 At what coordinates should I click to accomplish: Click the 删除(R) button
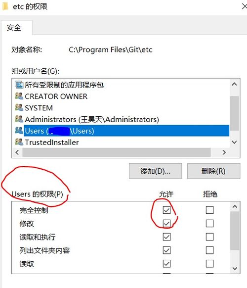[213, 171]
